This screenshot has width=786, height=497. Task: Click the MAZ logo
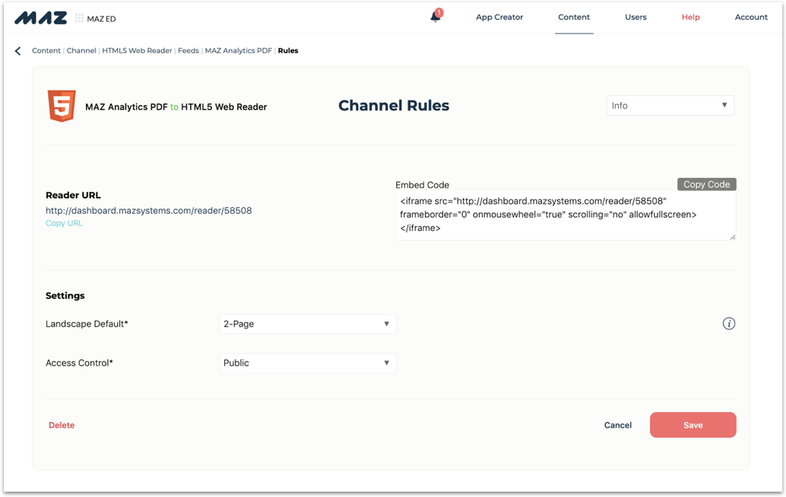(x=40, y=18)
